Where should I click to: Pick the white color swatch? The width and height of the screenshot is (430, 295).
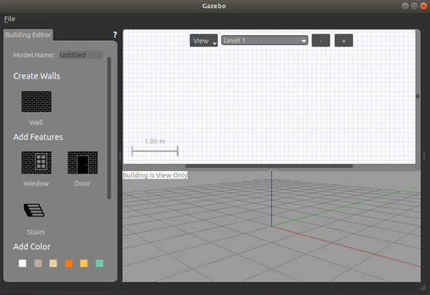(23, 264)
